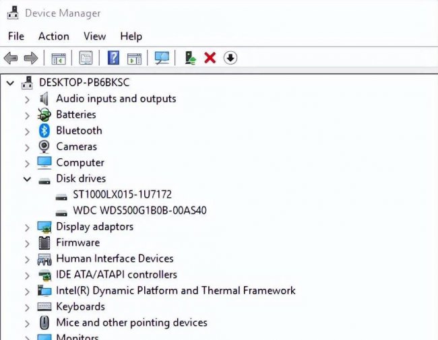
Task: Expand IDE ATA/ATAPI controllers category
Action: (27, 276)
